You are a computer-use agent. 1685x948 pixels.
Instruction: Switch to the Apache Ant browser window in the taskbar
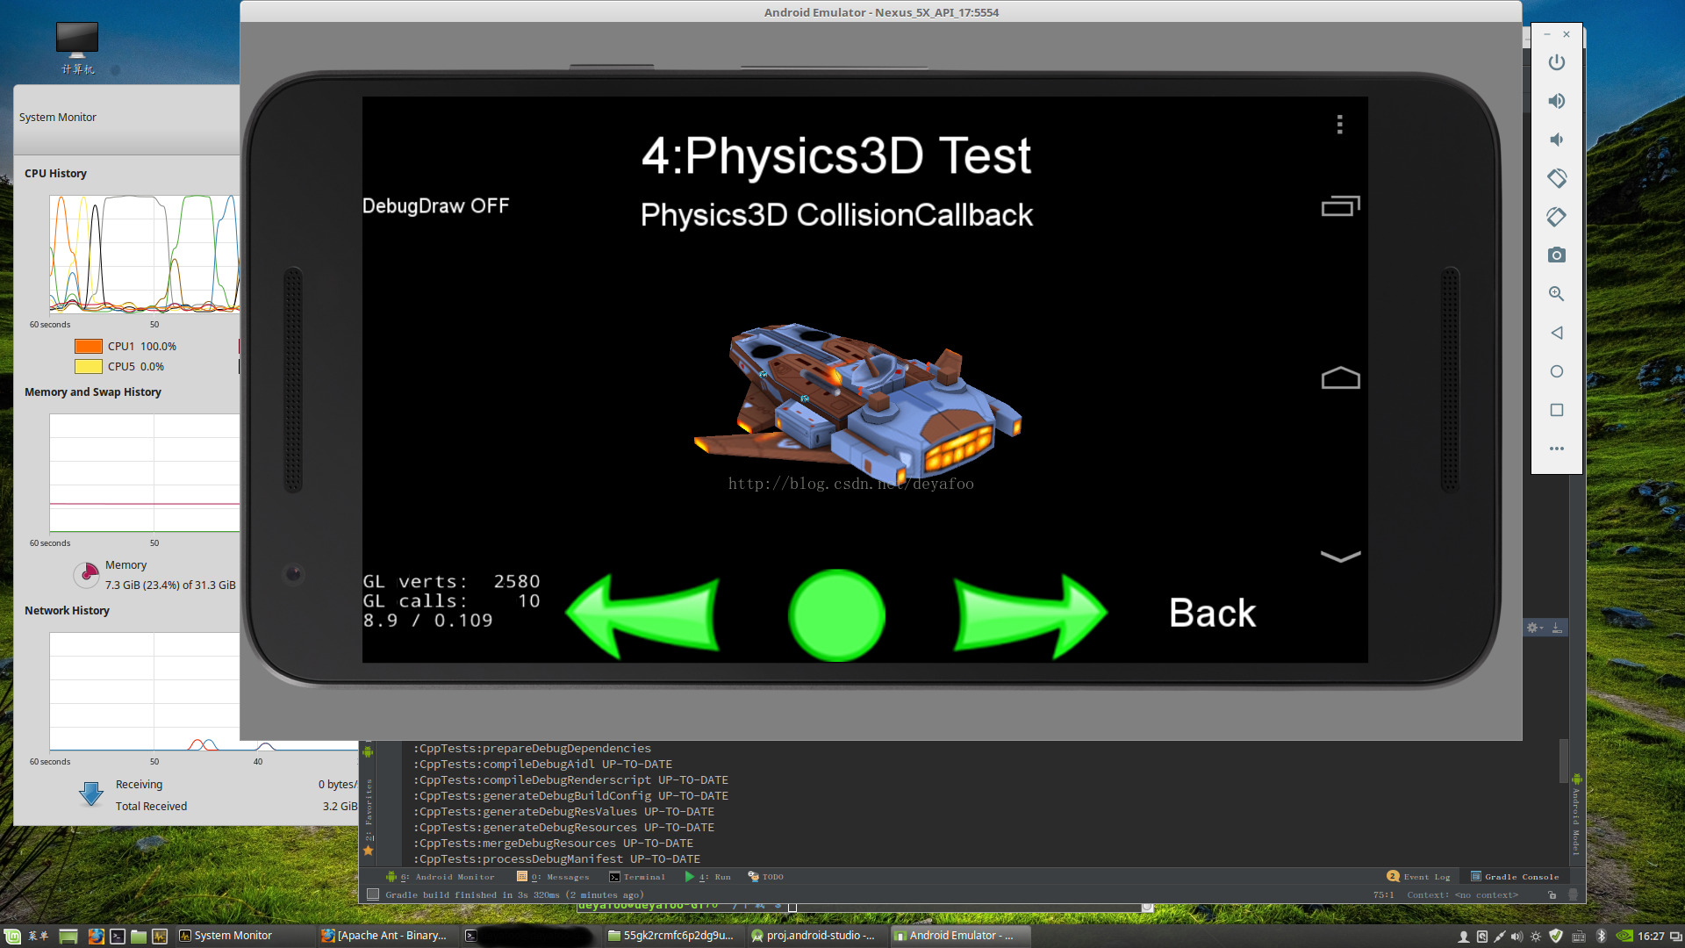click(x=386, y=936)
